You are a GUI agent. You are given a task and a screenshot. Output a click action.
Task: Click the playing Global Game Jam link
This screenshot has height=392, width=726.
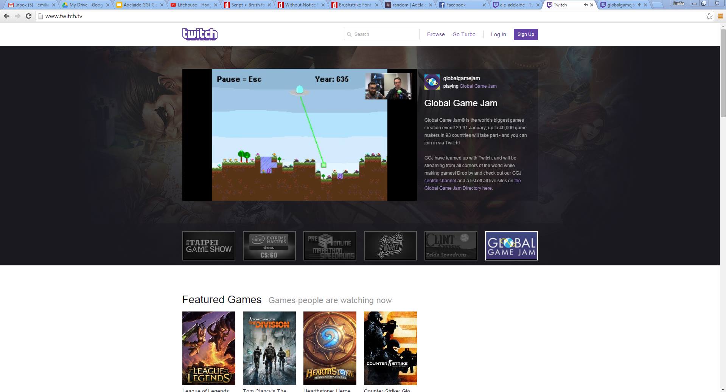[x=478, y=86]
